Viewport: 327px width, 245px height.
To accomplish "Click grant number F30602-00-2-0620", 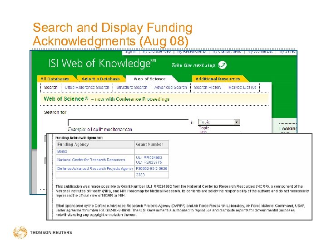I will click(x=152, y=168).
